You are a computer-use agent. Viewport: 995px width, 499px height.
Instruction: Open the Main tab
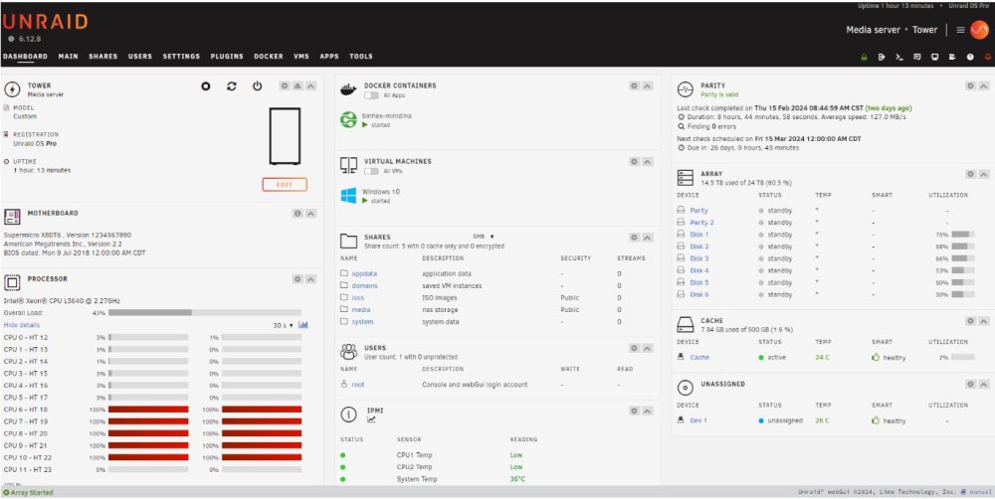[x=68, y=57]
